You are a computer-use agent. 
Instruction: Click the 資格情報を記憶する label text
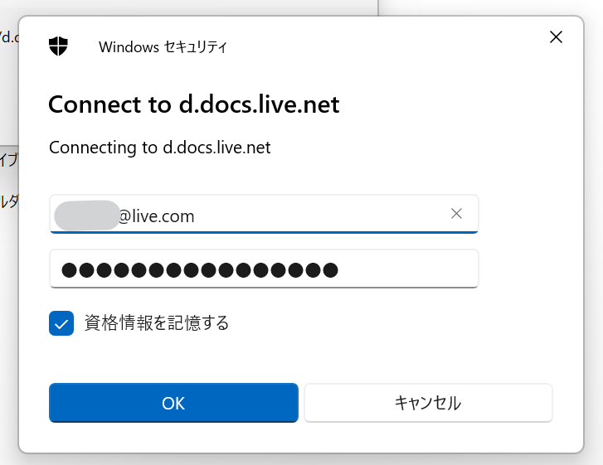click(156, 323)
